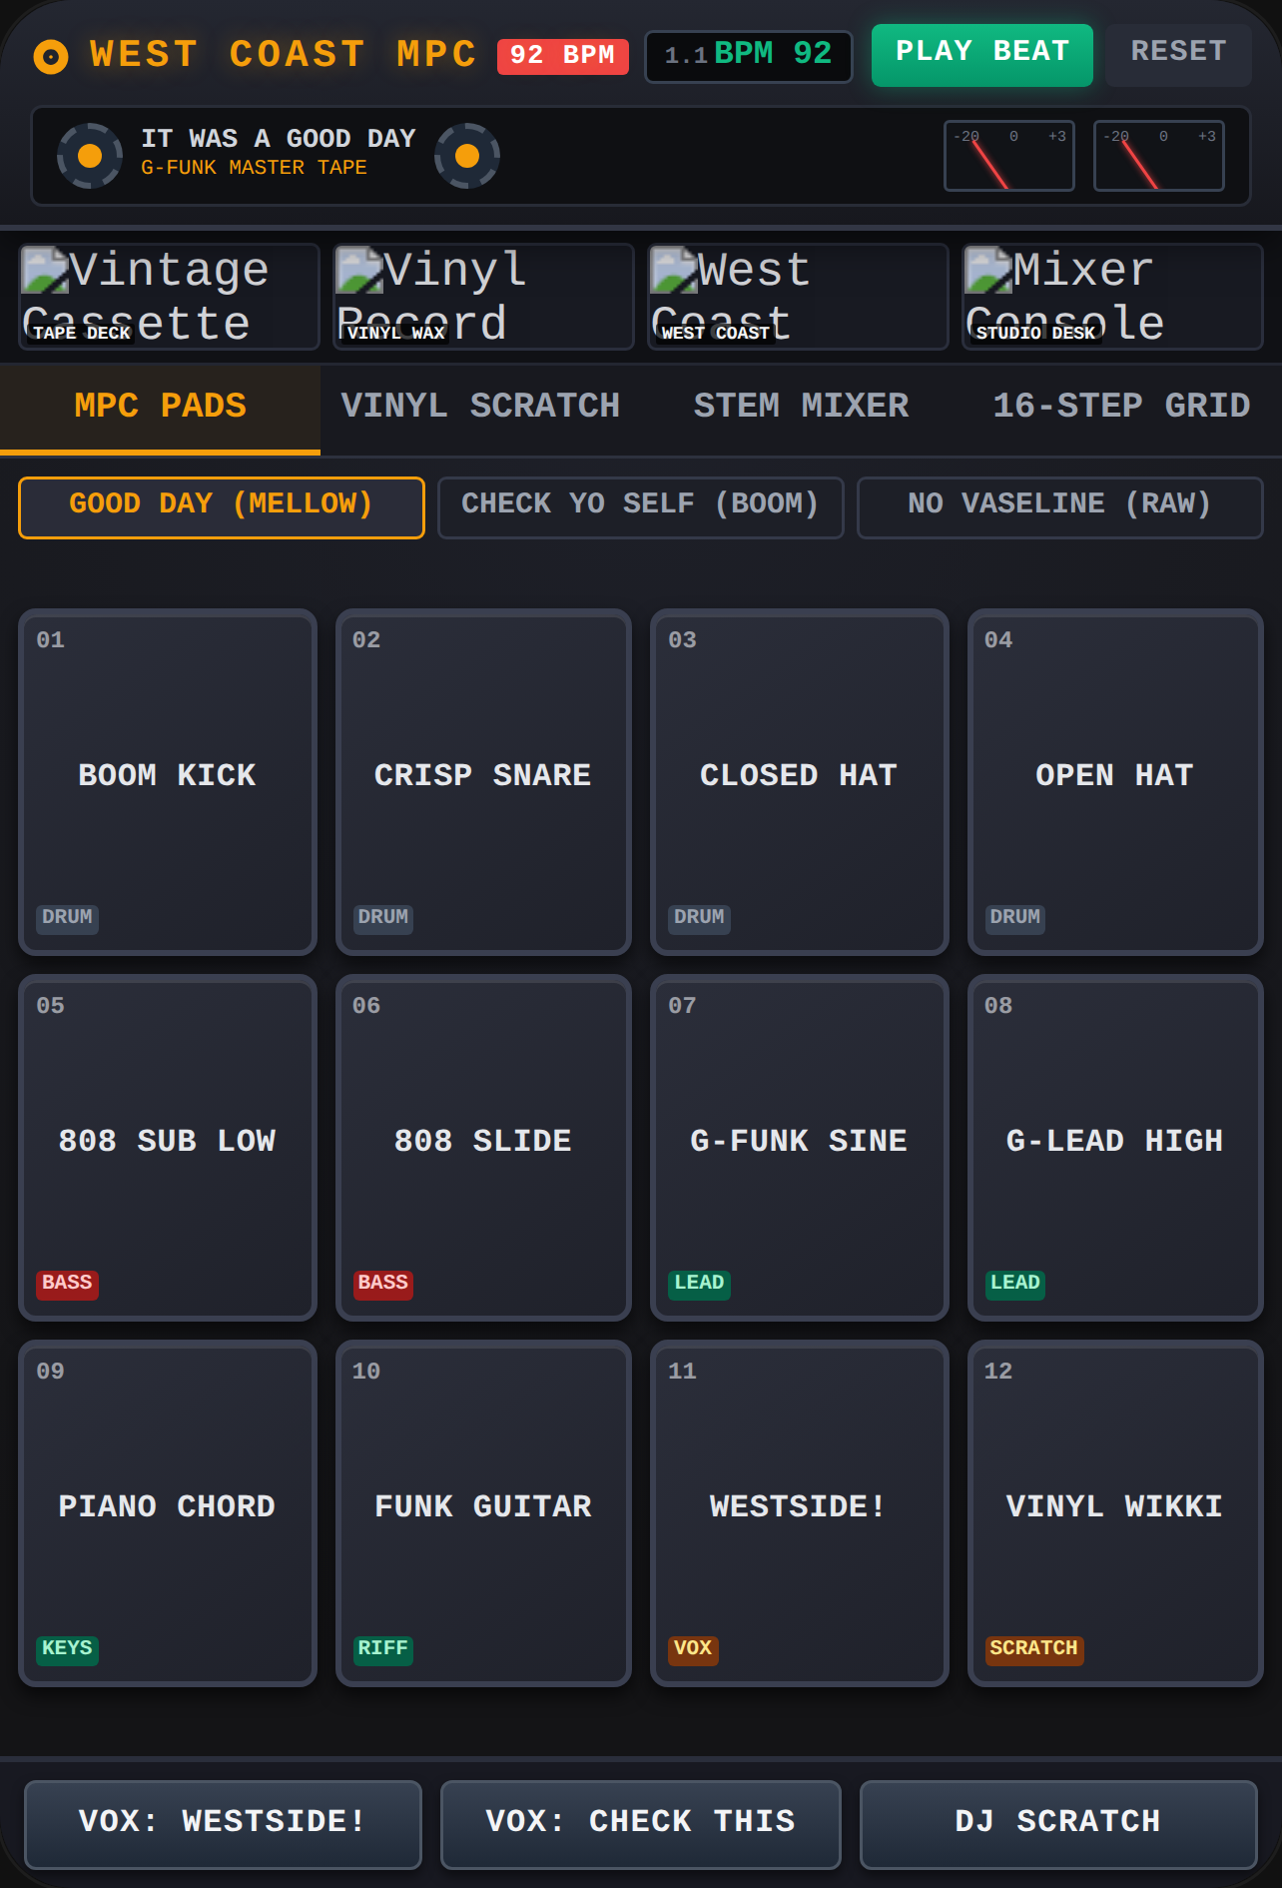Click the 1.1 BPM 92 display

(x=749, y=56)
